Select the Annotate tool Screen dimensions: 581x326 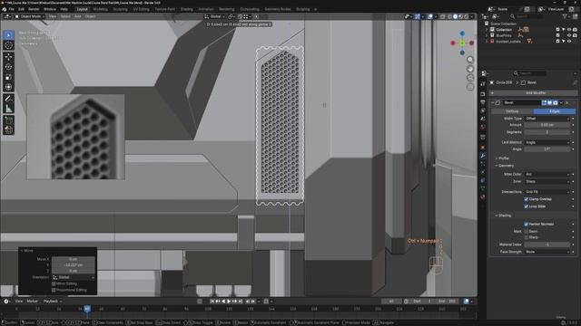pos(8,99)
